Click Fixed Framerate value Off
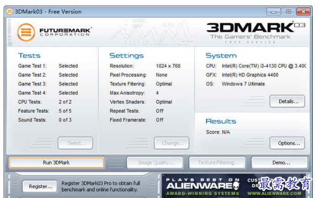This screenshot has width=315, height=198. (x=160, y=120)
